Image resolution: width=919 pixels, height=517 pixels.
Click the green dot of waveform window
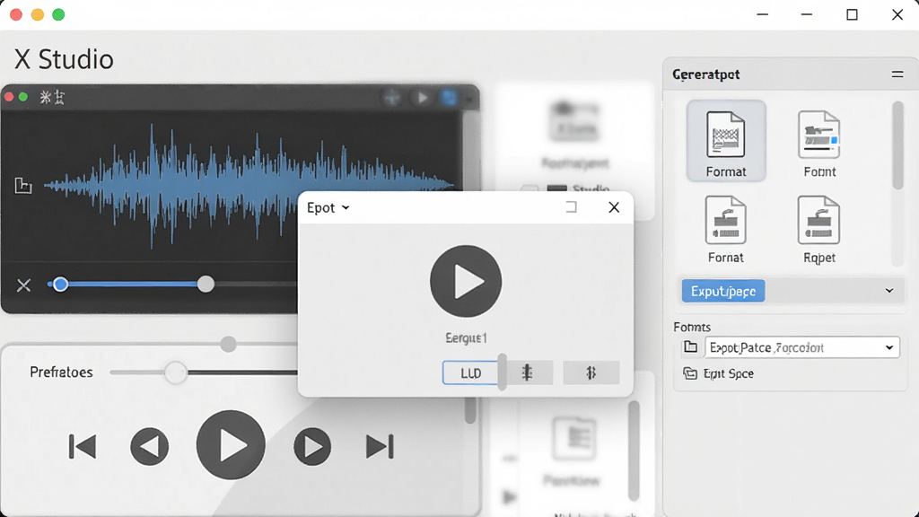(x=22, y=97)
